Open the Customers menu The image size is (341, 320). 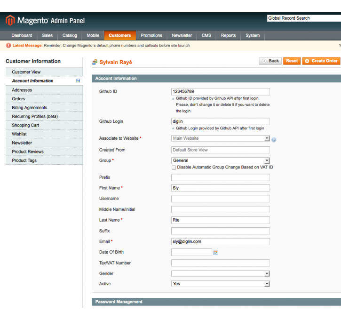click(x=120, y=35)
